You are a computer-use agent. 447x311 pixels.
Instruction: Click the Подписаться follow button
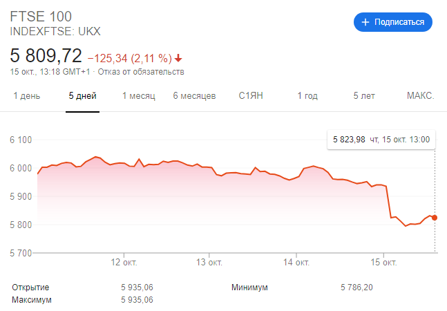(393, 22)
